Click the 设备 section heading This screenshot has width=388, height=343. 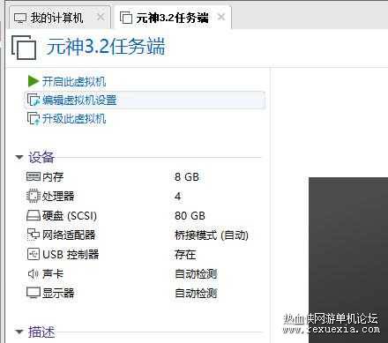41,157
